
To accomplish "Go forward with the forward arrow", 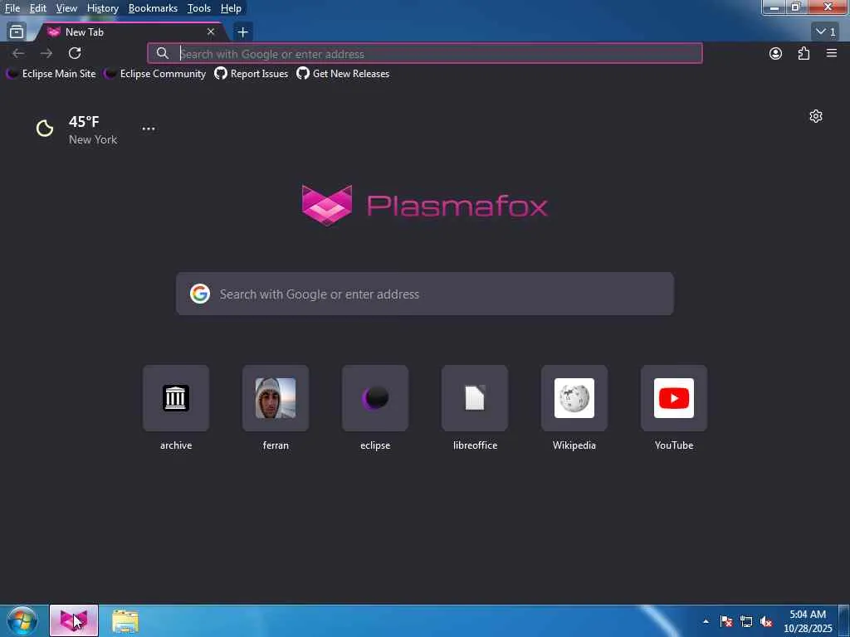I will (x=46, y=53).
